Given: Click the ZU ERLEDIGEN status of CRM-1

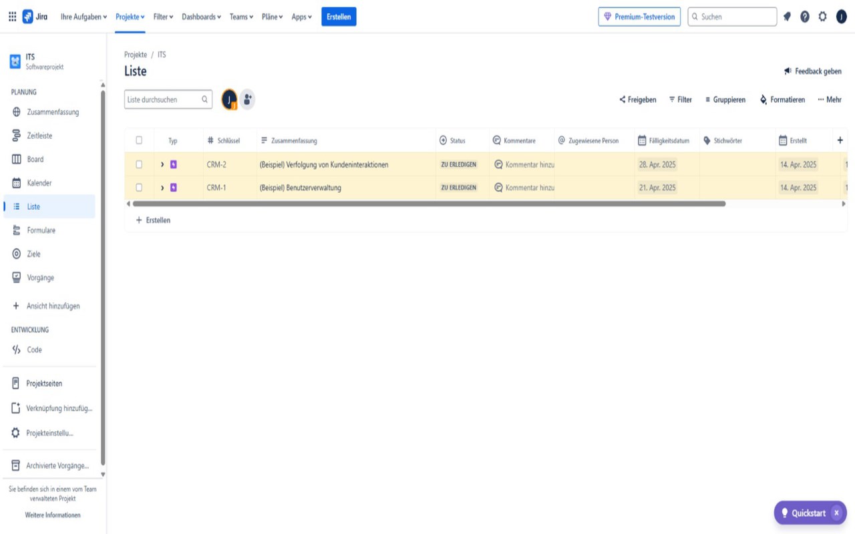Looking at the screenshot, I should 459,188.
